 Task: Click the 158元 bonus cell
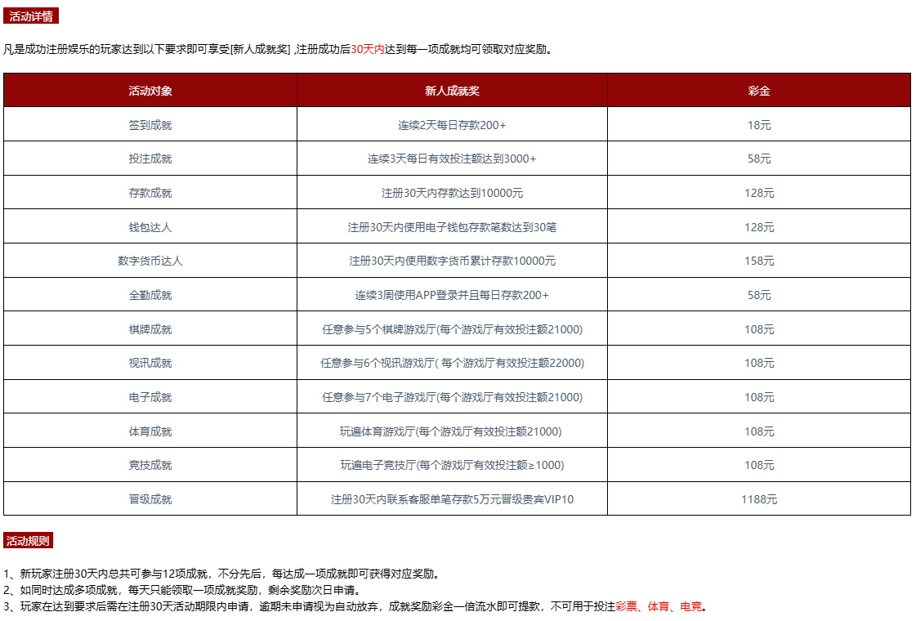[x=759, y=261]
